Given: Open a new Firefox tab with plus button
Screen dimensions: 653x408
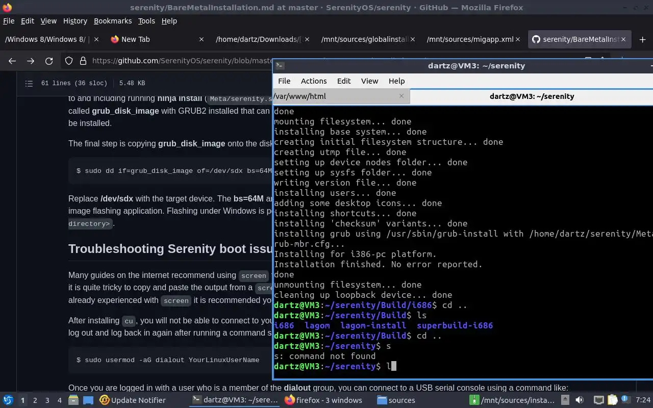Looking at the screenshot, I should point(642,39).
